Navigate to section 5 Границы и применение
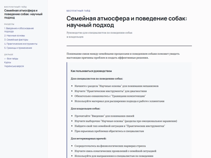Viewport: 211px width, 158px height. click(18, 48)
